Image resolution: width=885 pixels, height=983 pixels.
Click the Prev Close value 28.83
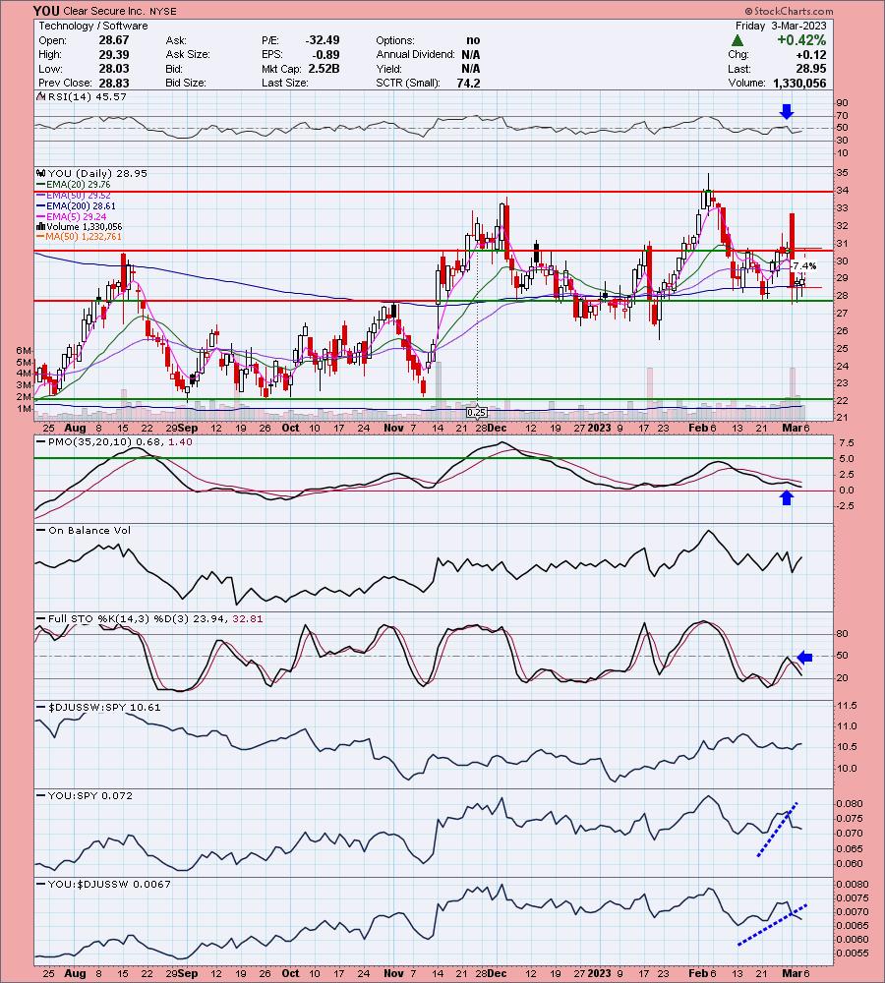113,83
